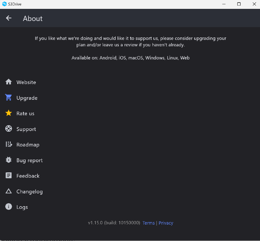Open the Support text entry
The height and width of the screenshot is (241, 260).
[x=26, y=129]
